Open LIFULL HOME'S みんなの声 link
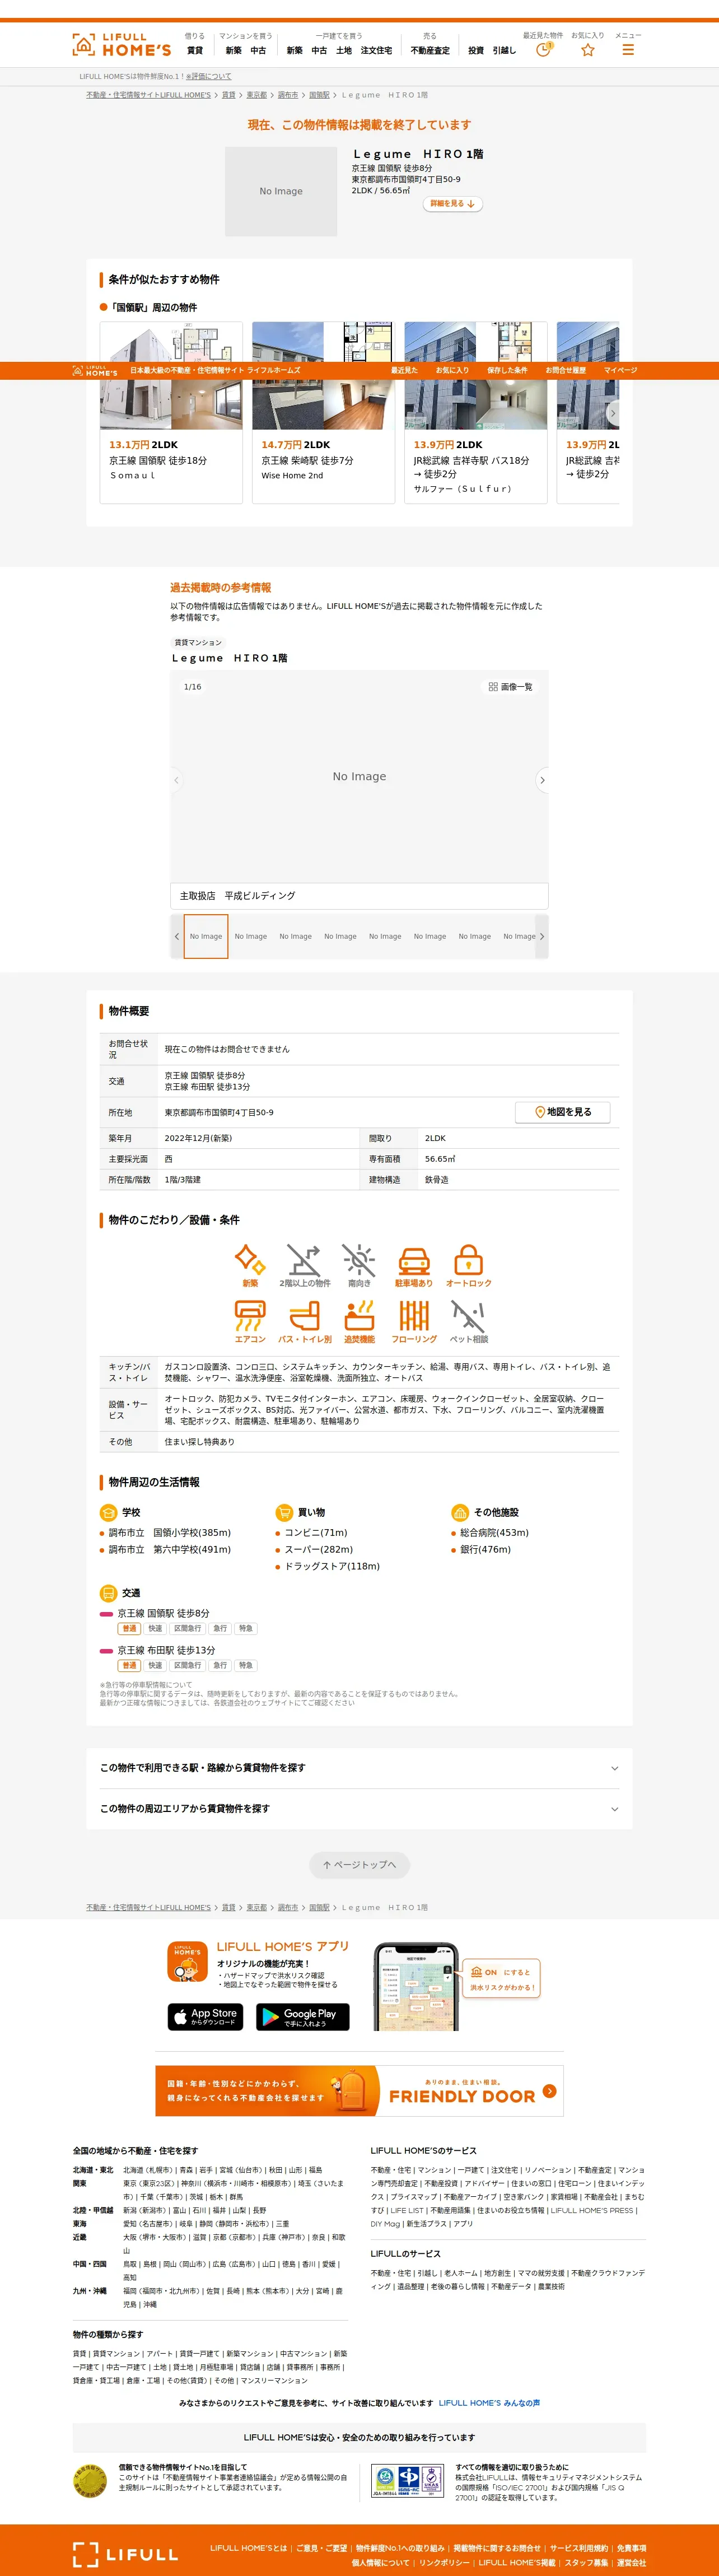719x2576 pixels. [489, 2403]
